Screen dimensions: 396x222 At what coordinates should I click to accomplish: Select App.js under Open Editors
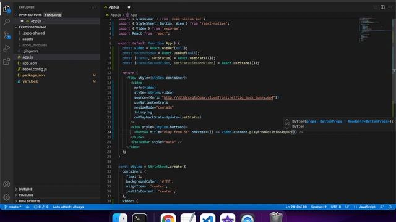[x=36, y=21]
